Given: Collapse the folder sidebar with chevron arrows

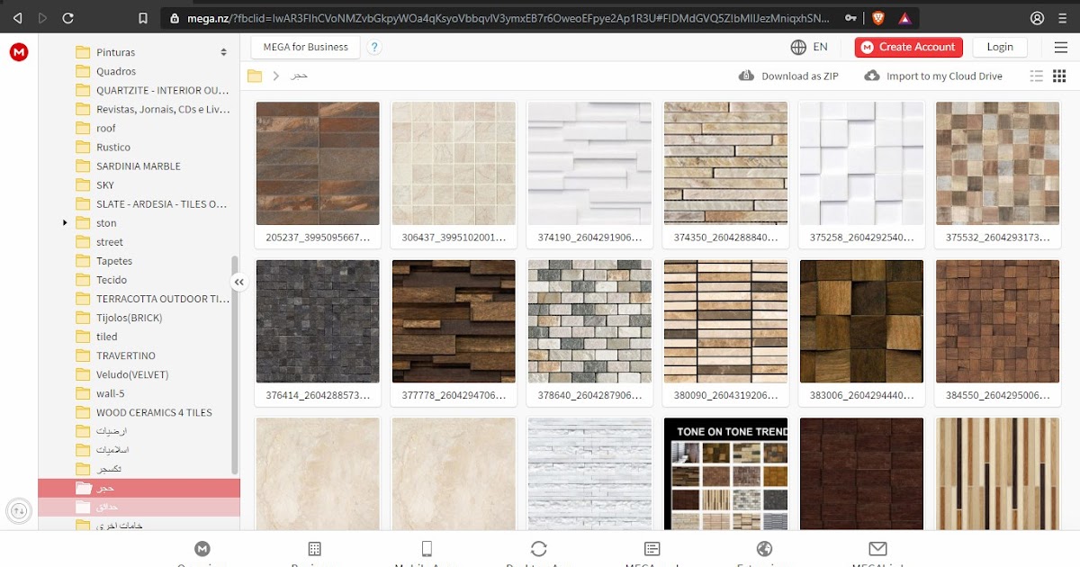Looking at the screenshot, I should (239, 282).
